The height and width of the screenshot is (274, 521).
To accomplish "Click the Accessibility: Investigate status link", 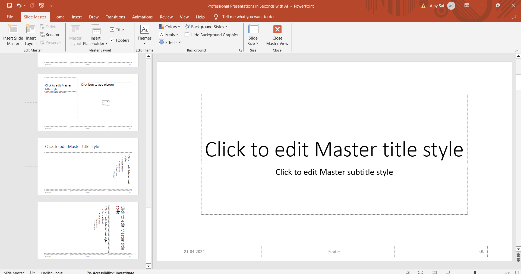I will (111, 272).
